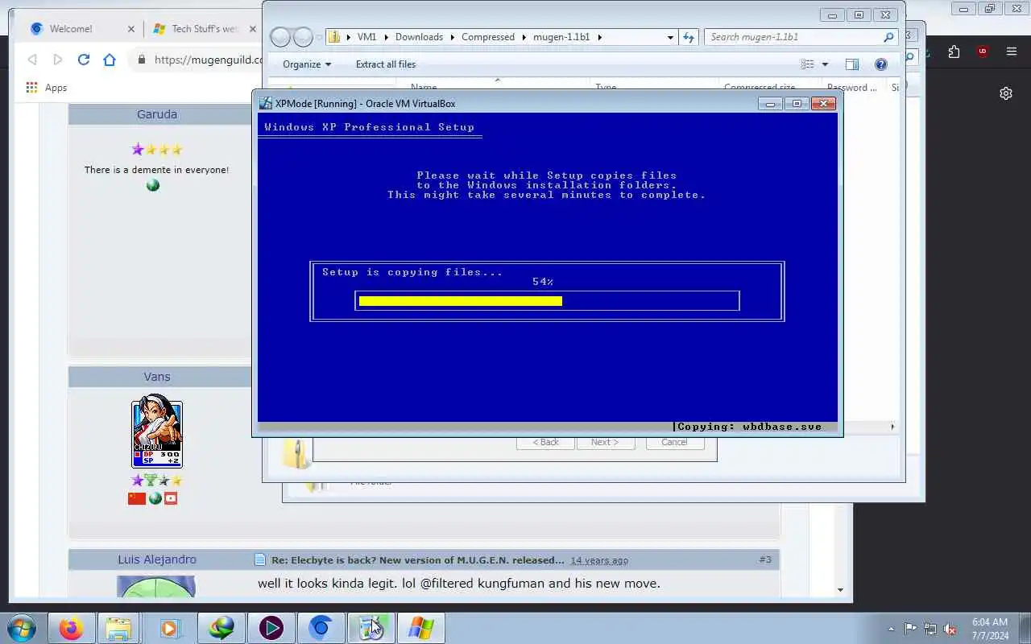Screen dimensions: 1031x644
Task: Toggle the explorer preview pane
Action: [852, 64]
